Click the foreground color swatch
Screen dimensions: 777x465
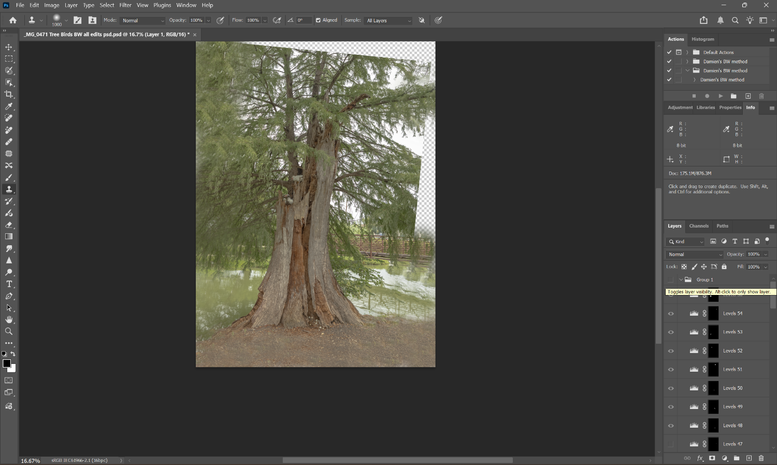coord(7,363)
